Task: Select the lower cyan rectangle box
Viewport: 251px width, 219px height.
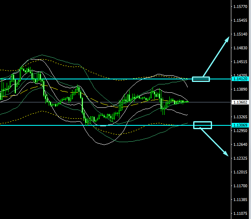Action: [203, 125]
